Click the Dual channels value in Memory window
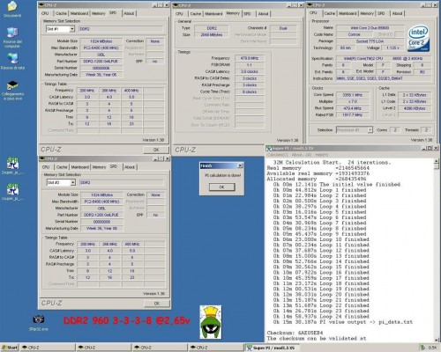The height and width of the screenshot is (352, 441). (283, 28)
